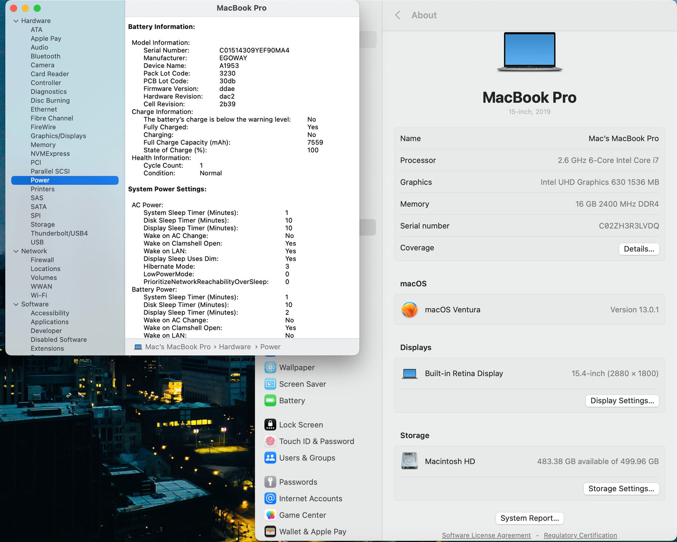This screenshot has width=677, height=542.
Task: Collapse the Network tree section
Action: tap(15, 251)
